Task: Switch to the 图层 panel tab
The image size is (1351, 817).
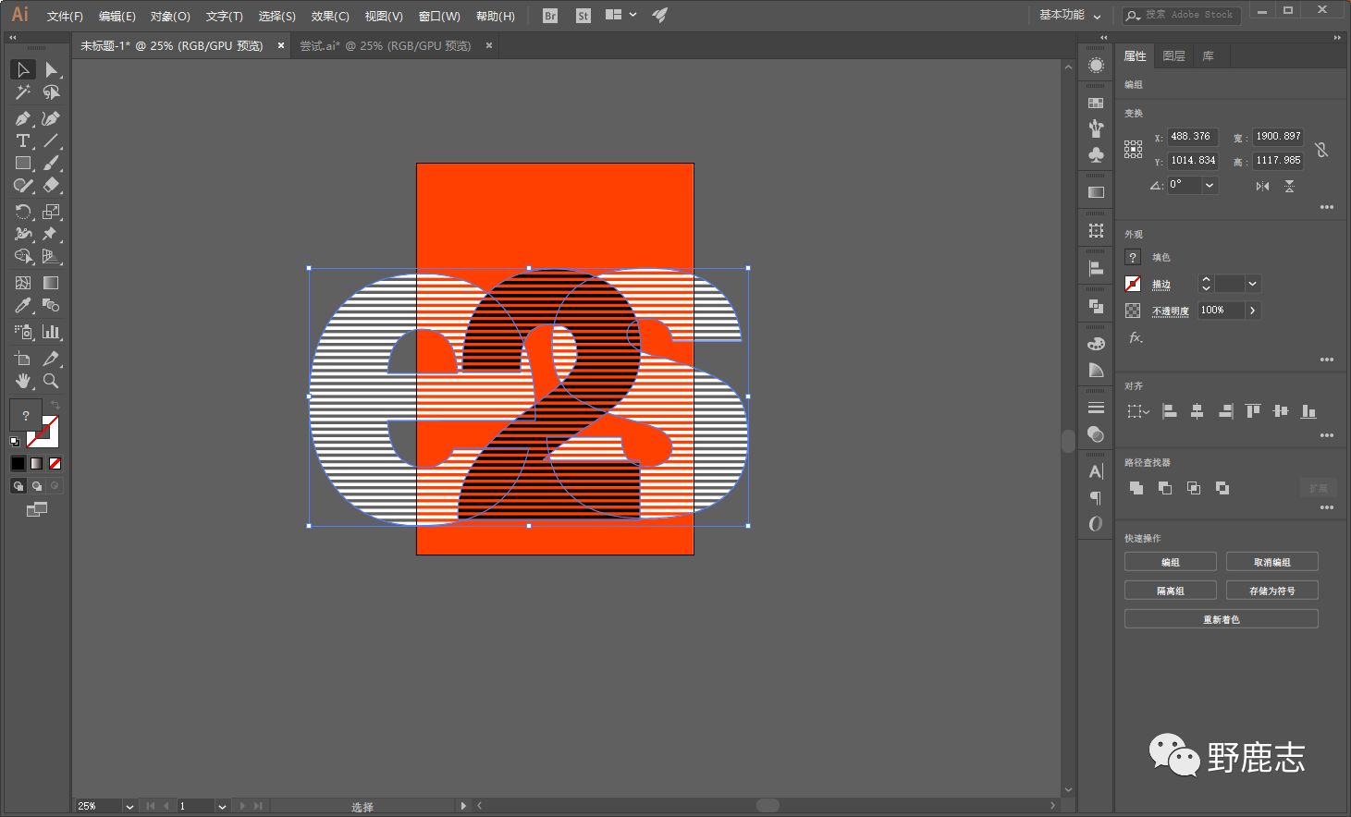Action: [1173, 56]
